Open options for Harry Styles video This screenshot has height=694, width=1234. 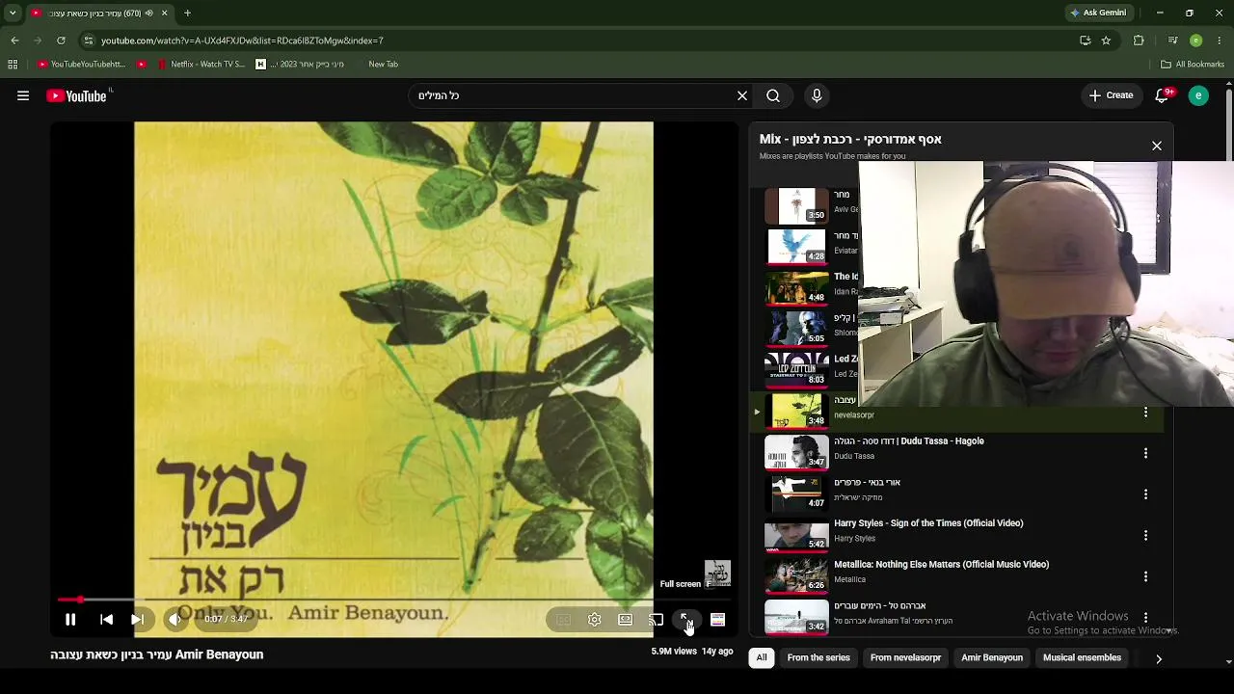(x=1145, y=535)
